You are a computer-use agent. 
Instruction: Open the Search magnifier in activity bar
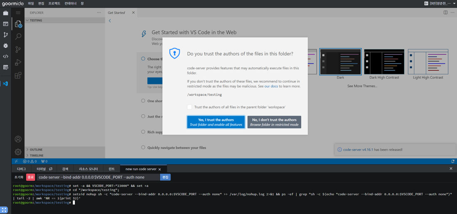[x=18, y=37]
